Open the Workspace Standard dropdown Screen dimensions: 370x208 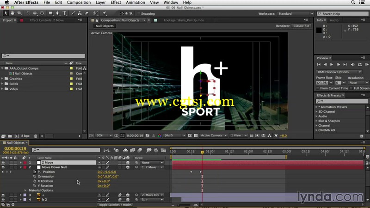296,14
